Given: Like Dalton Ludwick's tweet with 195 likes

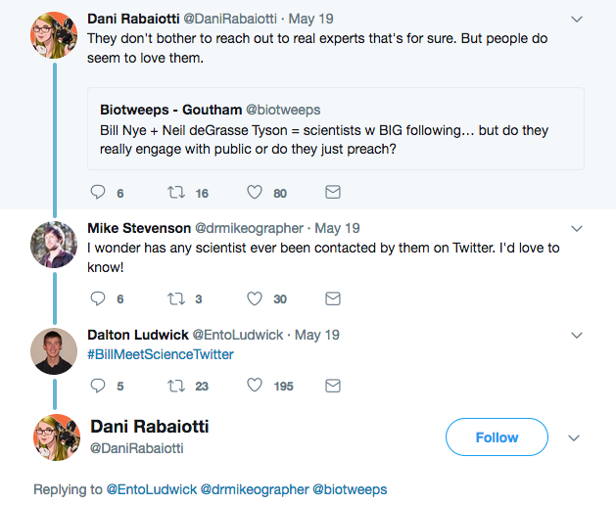Looking at the screenshot, I should click(x=255, y=386).
